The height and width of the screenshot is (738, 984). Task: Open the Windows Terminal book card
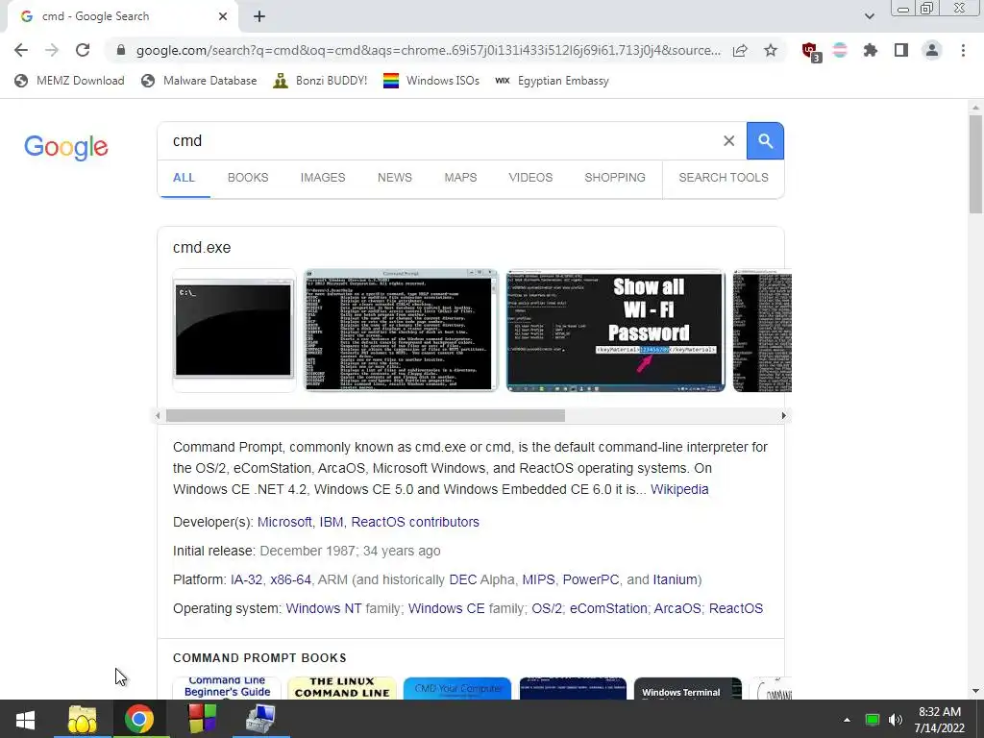[x=688, y=688]
